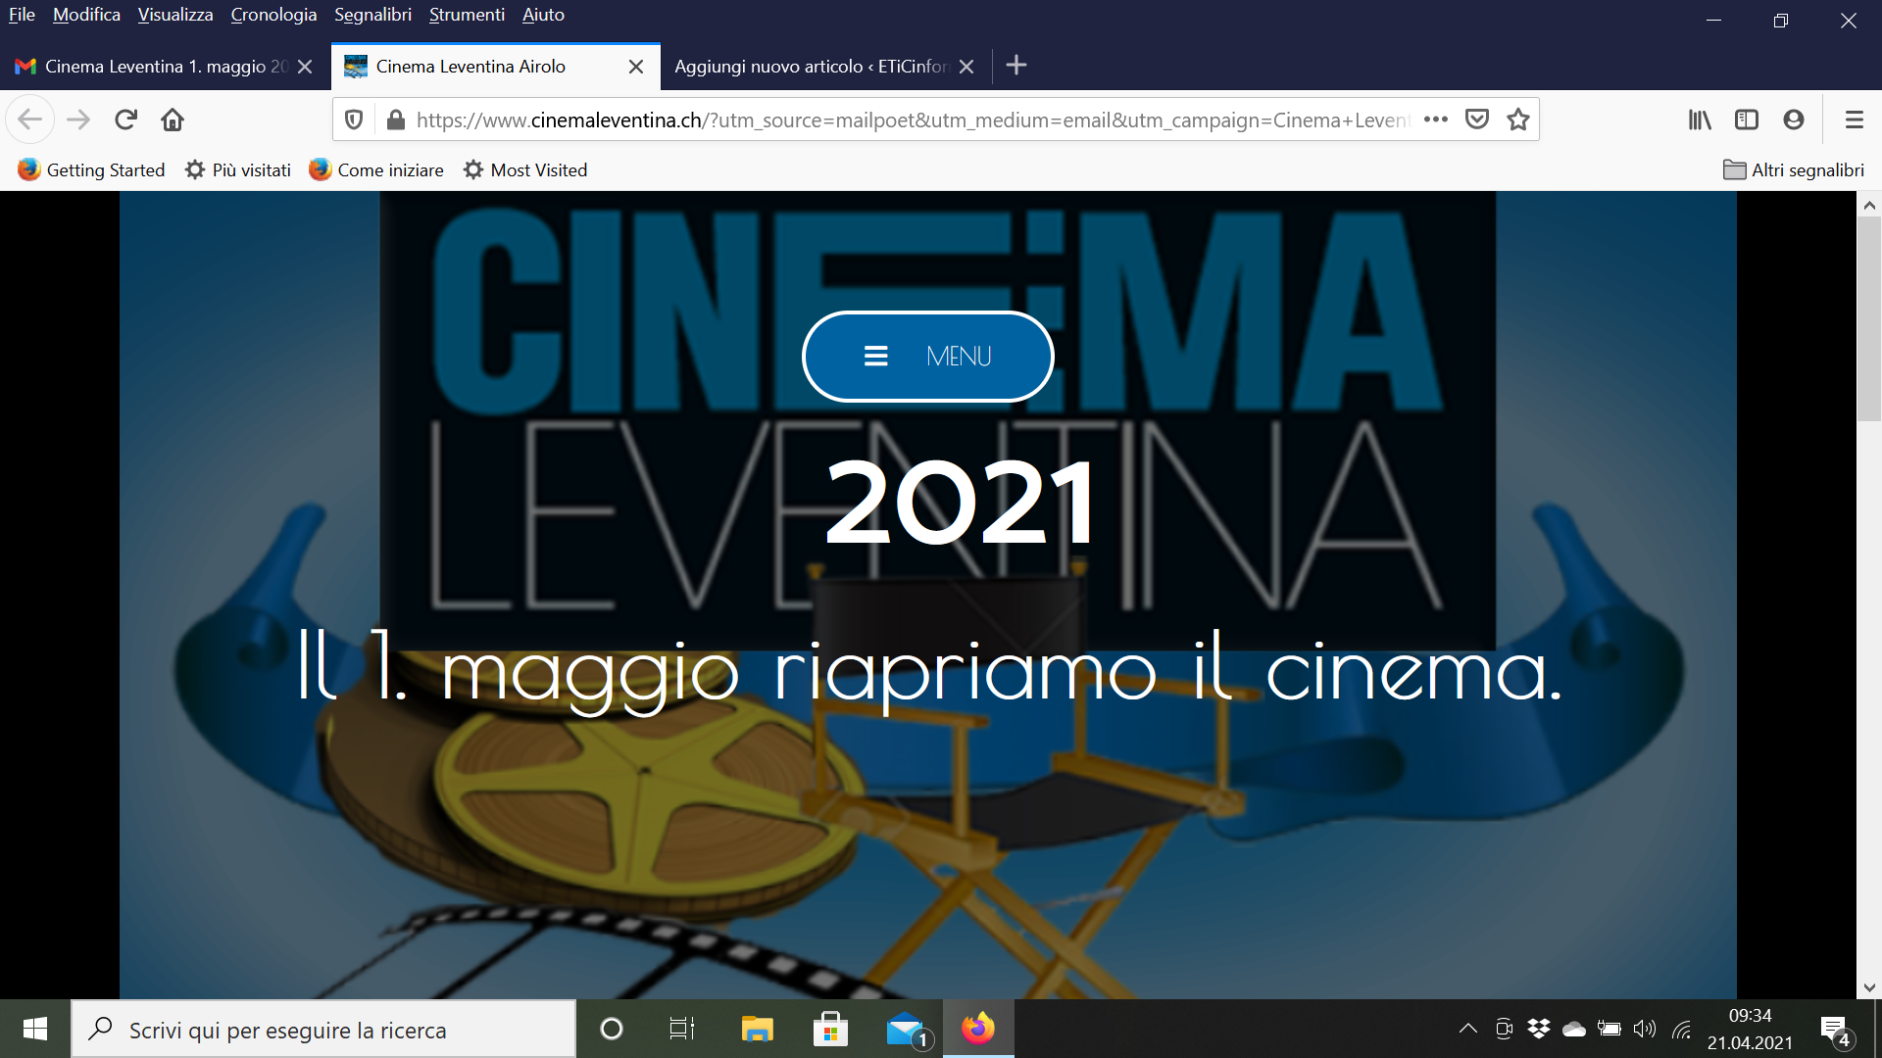
Task: Check battery status tray icon
Action: pyautogui.click(x=1609, y=1029)
